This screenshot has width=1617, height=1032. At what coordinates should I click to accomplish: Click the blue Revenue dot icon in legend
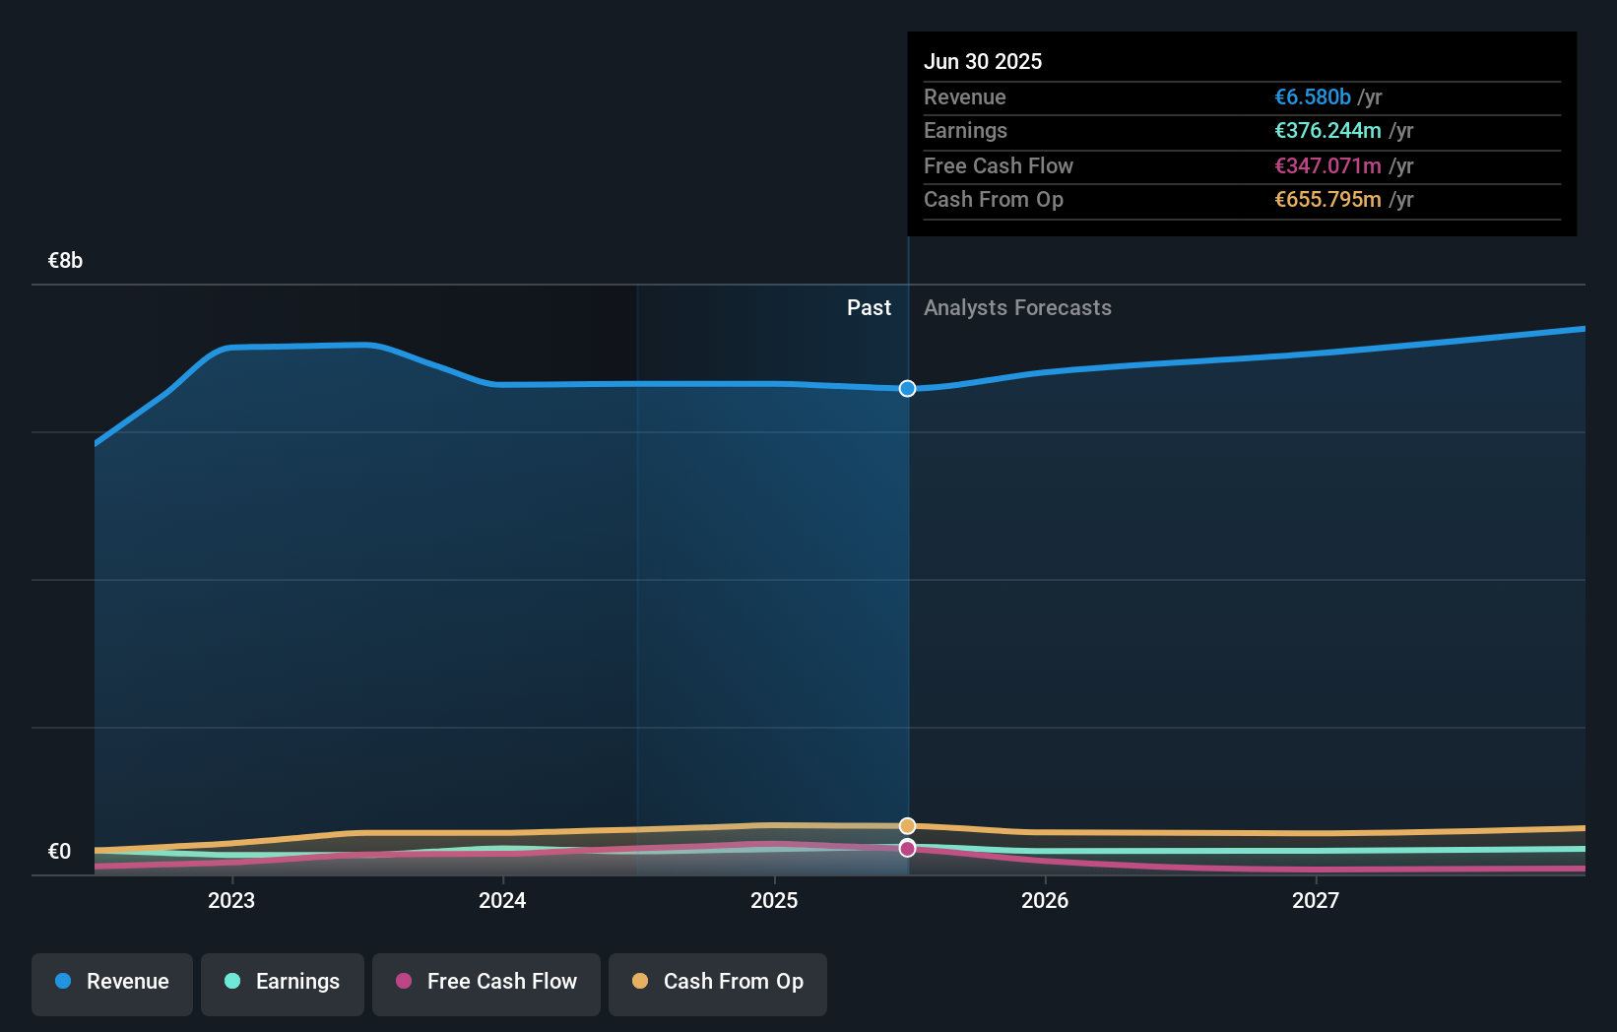click(x=61, y=982)
